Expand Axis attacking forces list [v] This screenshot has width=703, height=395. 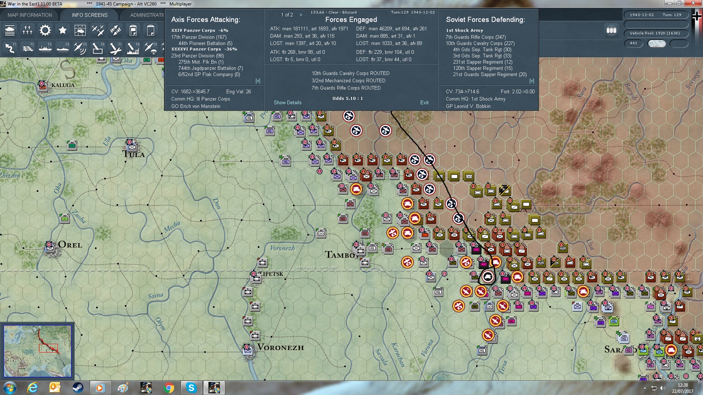click(258, 81)
